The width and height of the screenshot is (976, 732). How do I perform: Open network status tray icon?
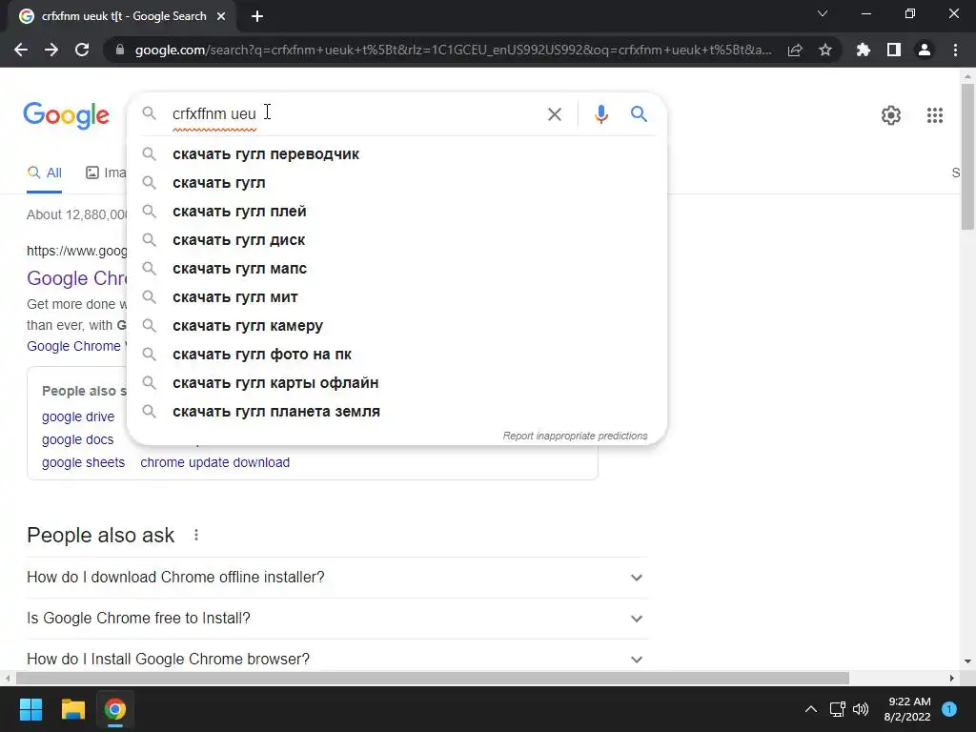click(837, 709)
